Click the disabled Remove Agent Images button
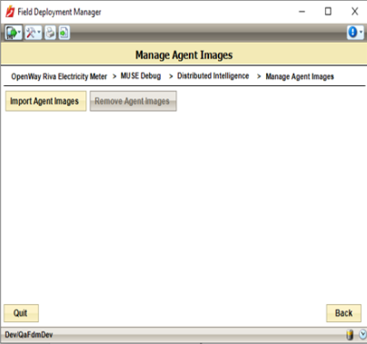Image resolution: width=367 pixels, height=344 pixels. 134,101
